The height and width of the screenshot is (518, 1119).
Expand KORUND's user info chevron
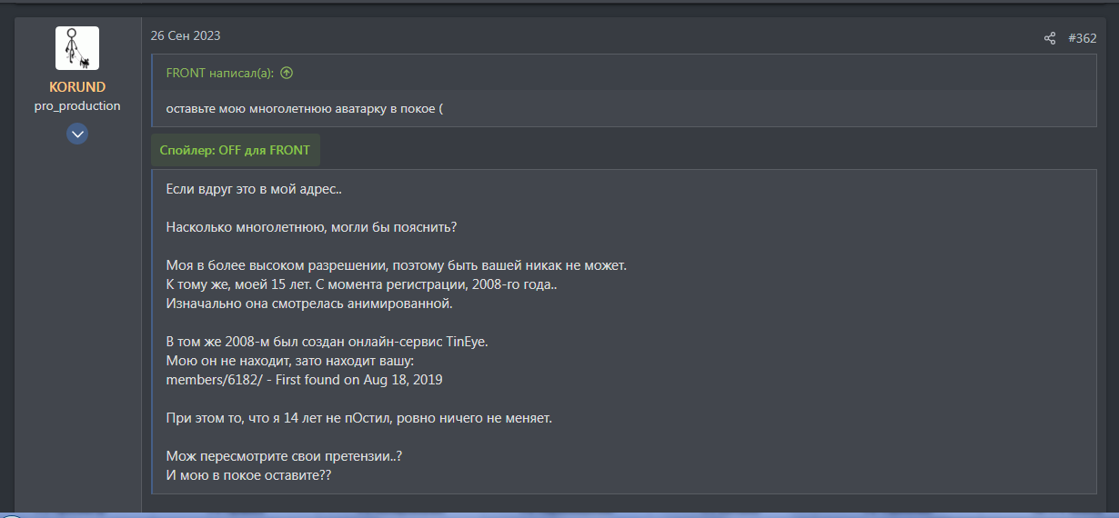pyautogui.click(x=77, y=134)
